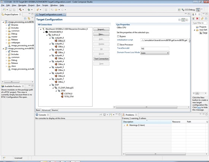Switch to the Source tab
Viewport: 209px width, 162px height.
(x=55, y=110)
